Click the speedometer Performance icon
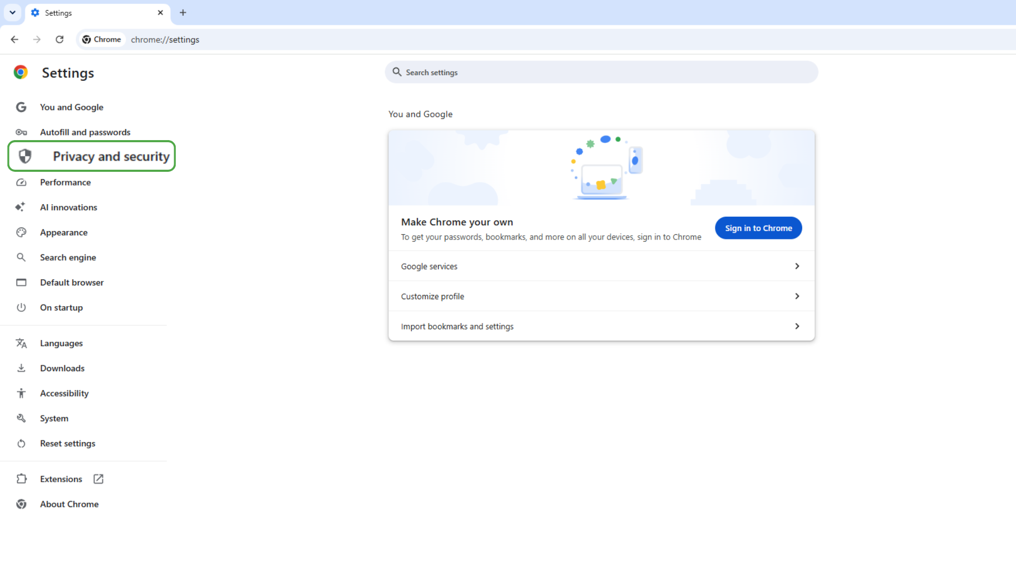Viewport: 1016px width, 571px height. (21, 182)
